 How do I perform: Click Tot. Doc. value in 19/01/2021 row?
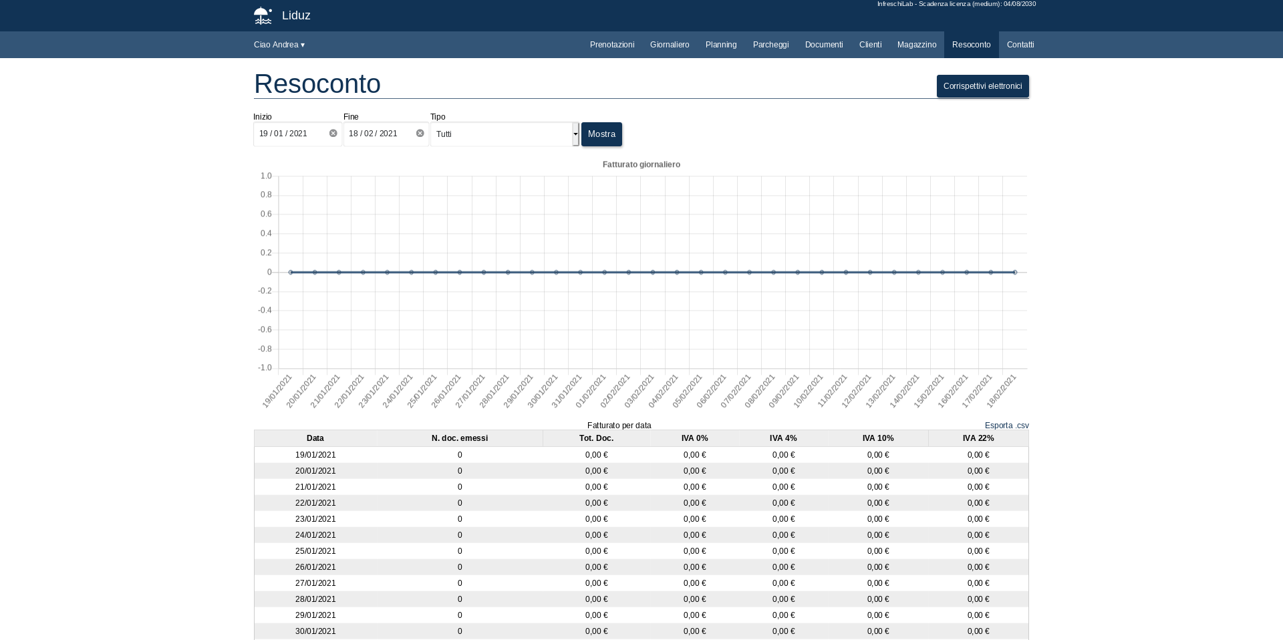click(x=596, y=455)
